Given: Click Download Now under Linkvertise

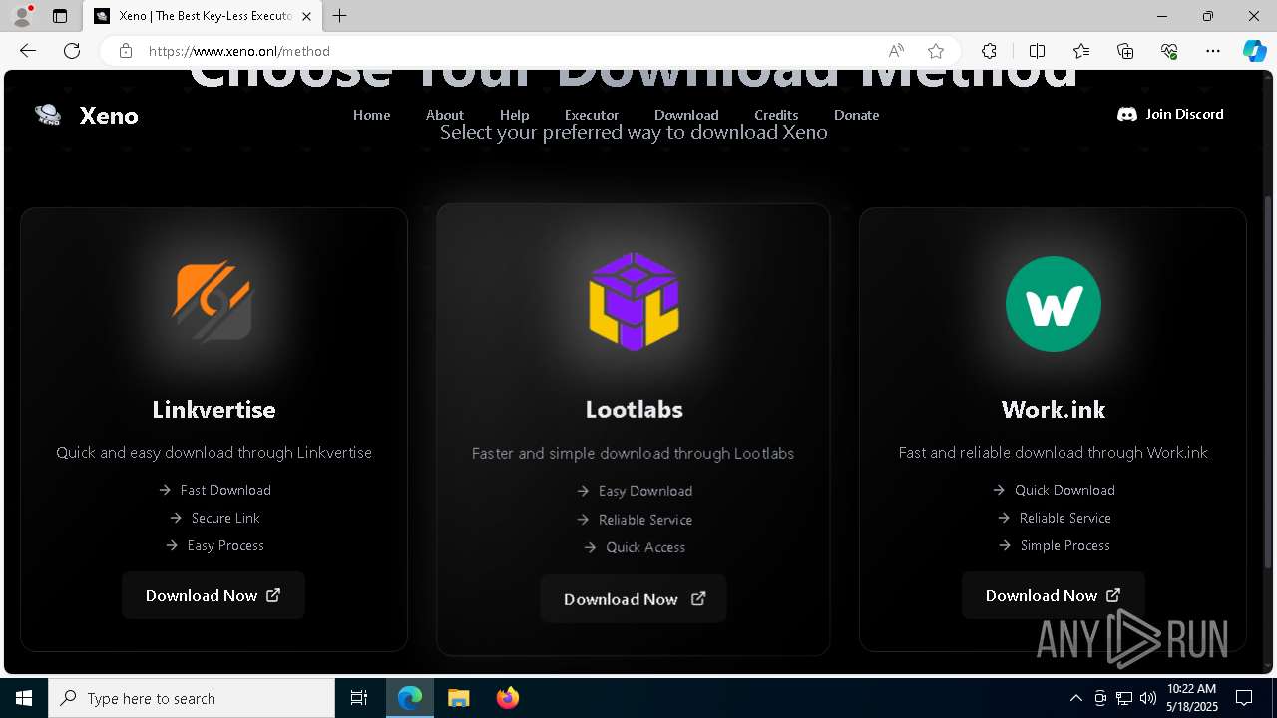Looking at the screenshot, I should coord(213,595).
